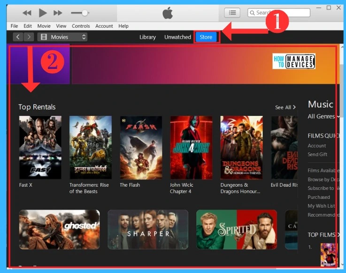346x273 pixels.
Task: Open the Fast X movie poster
Action: (40, 147)
